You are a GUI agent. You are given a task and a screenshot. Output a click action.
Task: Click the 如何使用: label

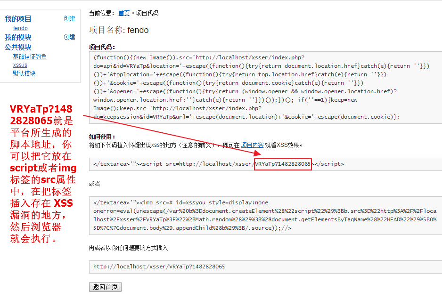click(102, 137)
